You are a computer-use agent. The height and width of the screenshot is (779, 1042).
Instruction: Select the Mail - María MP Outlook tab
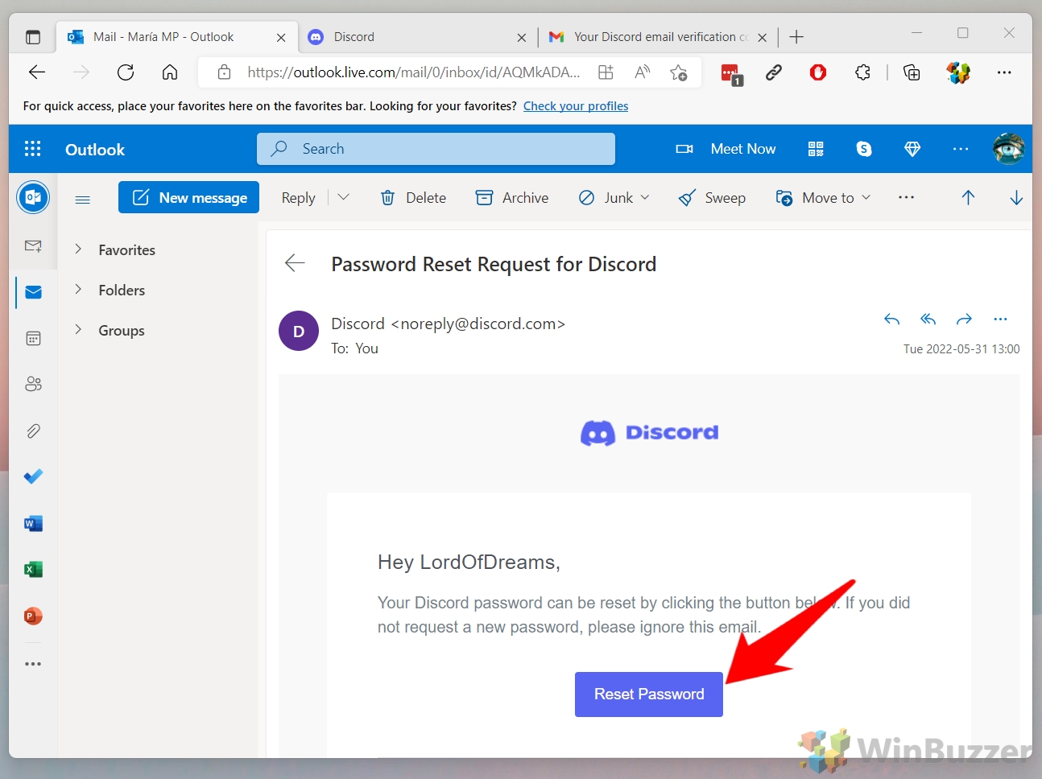click(176, 37)
